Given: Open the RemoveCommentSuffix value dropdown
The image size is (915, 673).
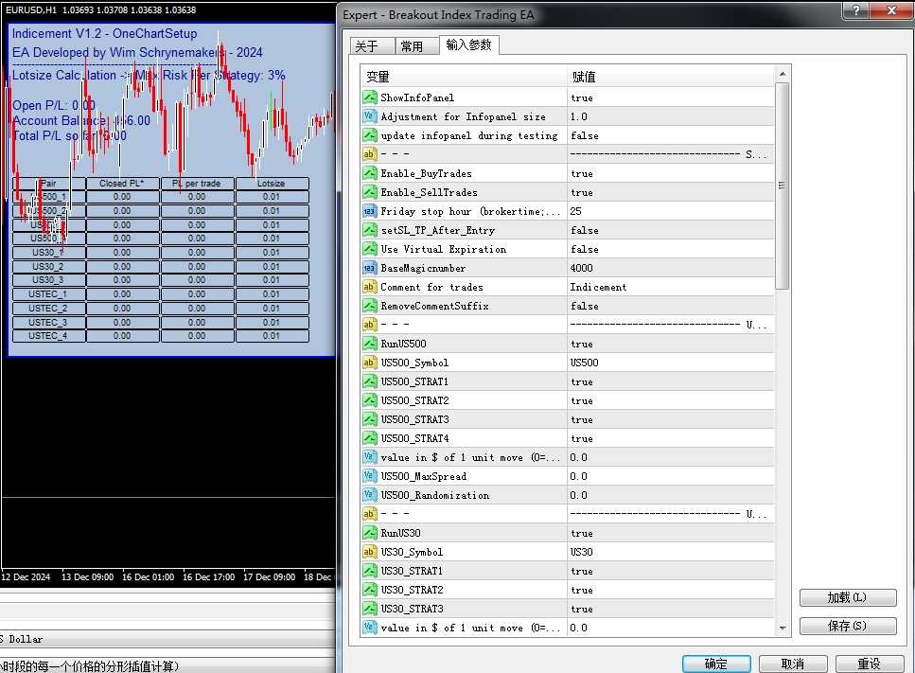Looking at the screenshot, I should coord(669,306).
